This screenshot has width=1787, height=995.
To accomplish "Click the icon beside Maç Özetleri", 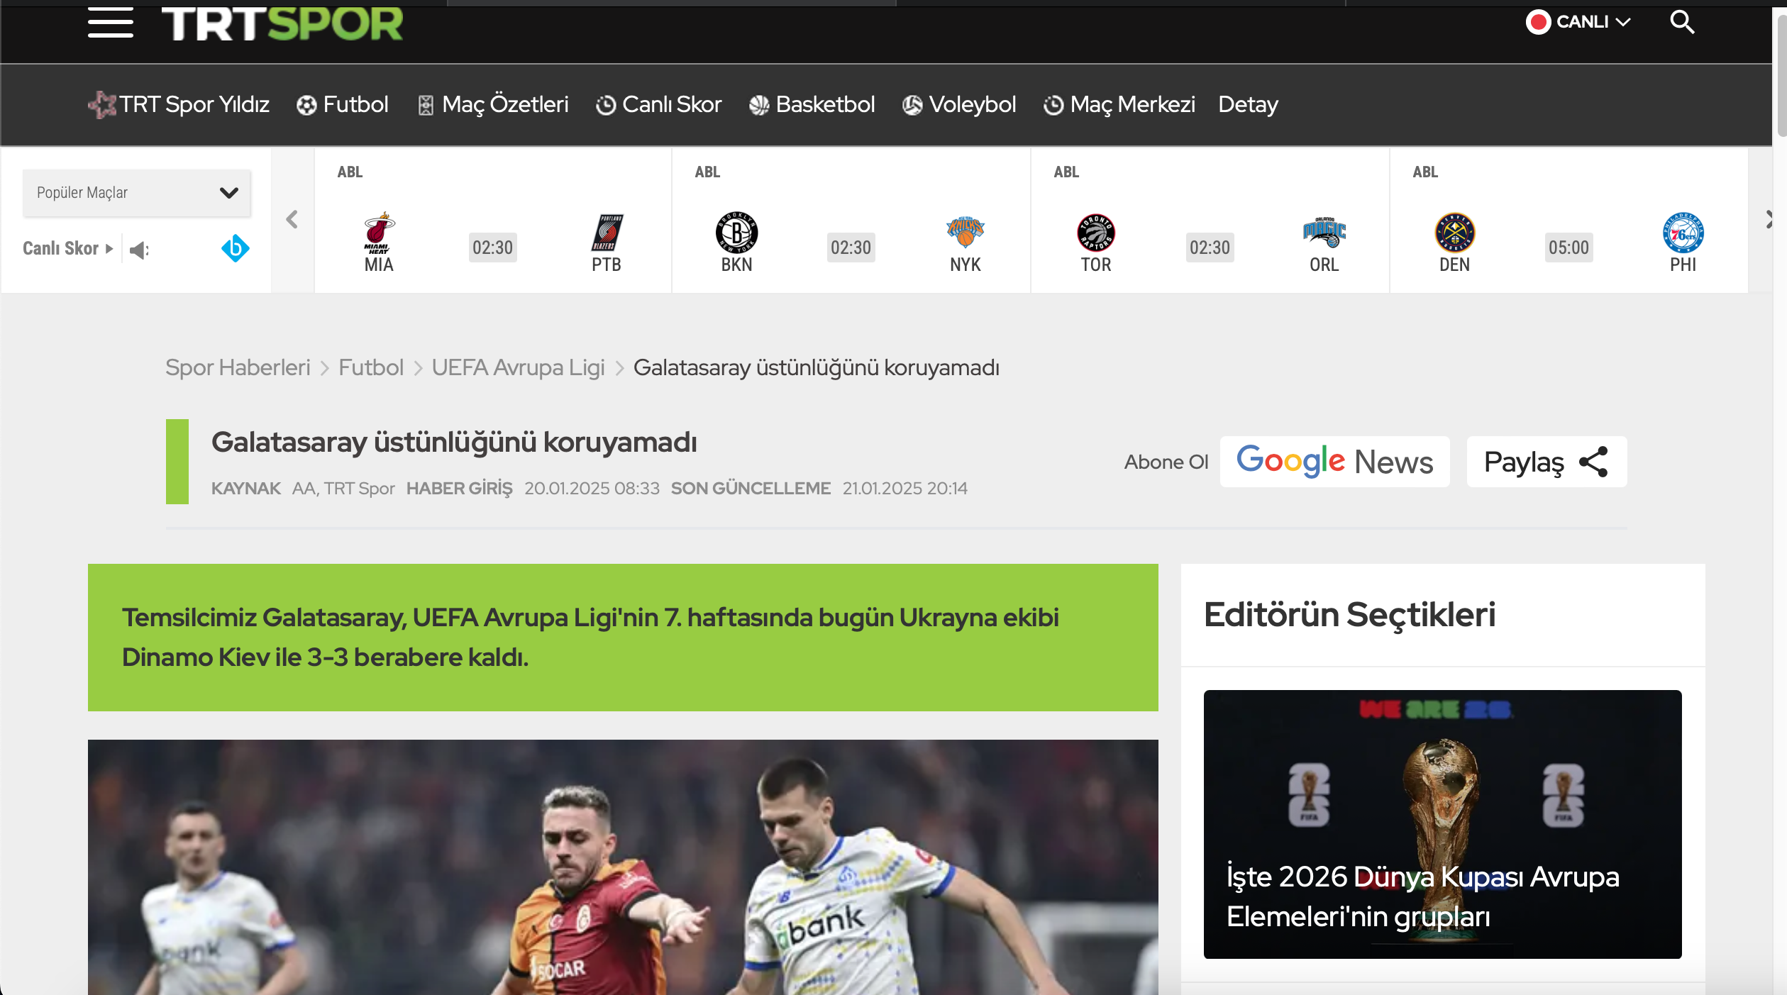I will [x=426, y=106].
